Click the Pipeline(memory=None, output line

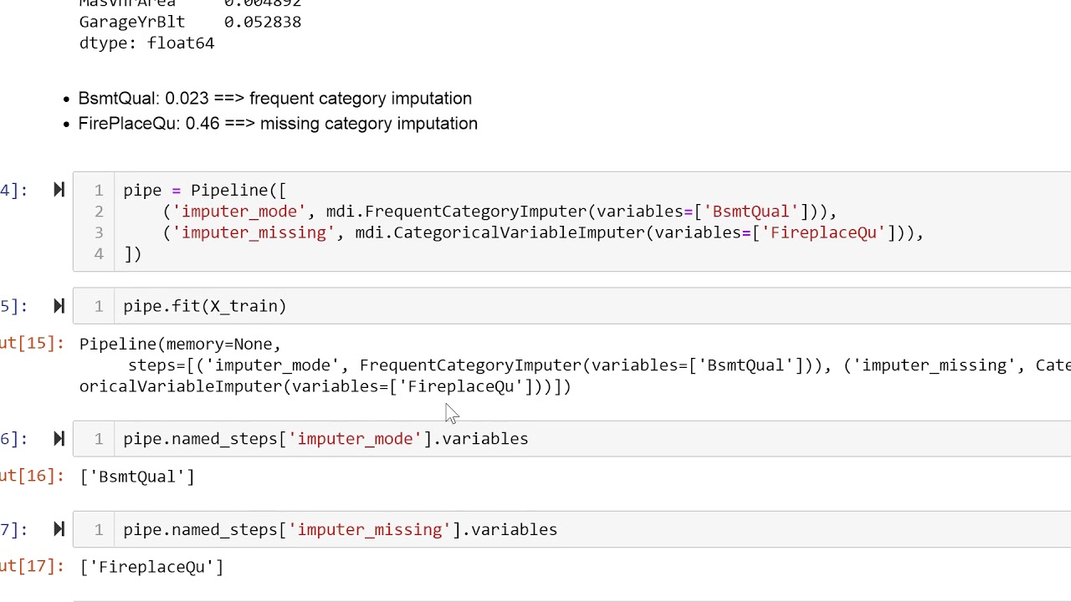180,344
